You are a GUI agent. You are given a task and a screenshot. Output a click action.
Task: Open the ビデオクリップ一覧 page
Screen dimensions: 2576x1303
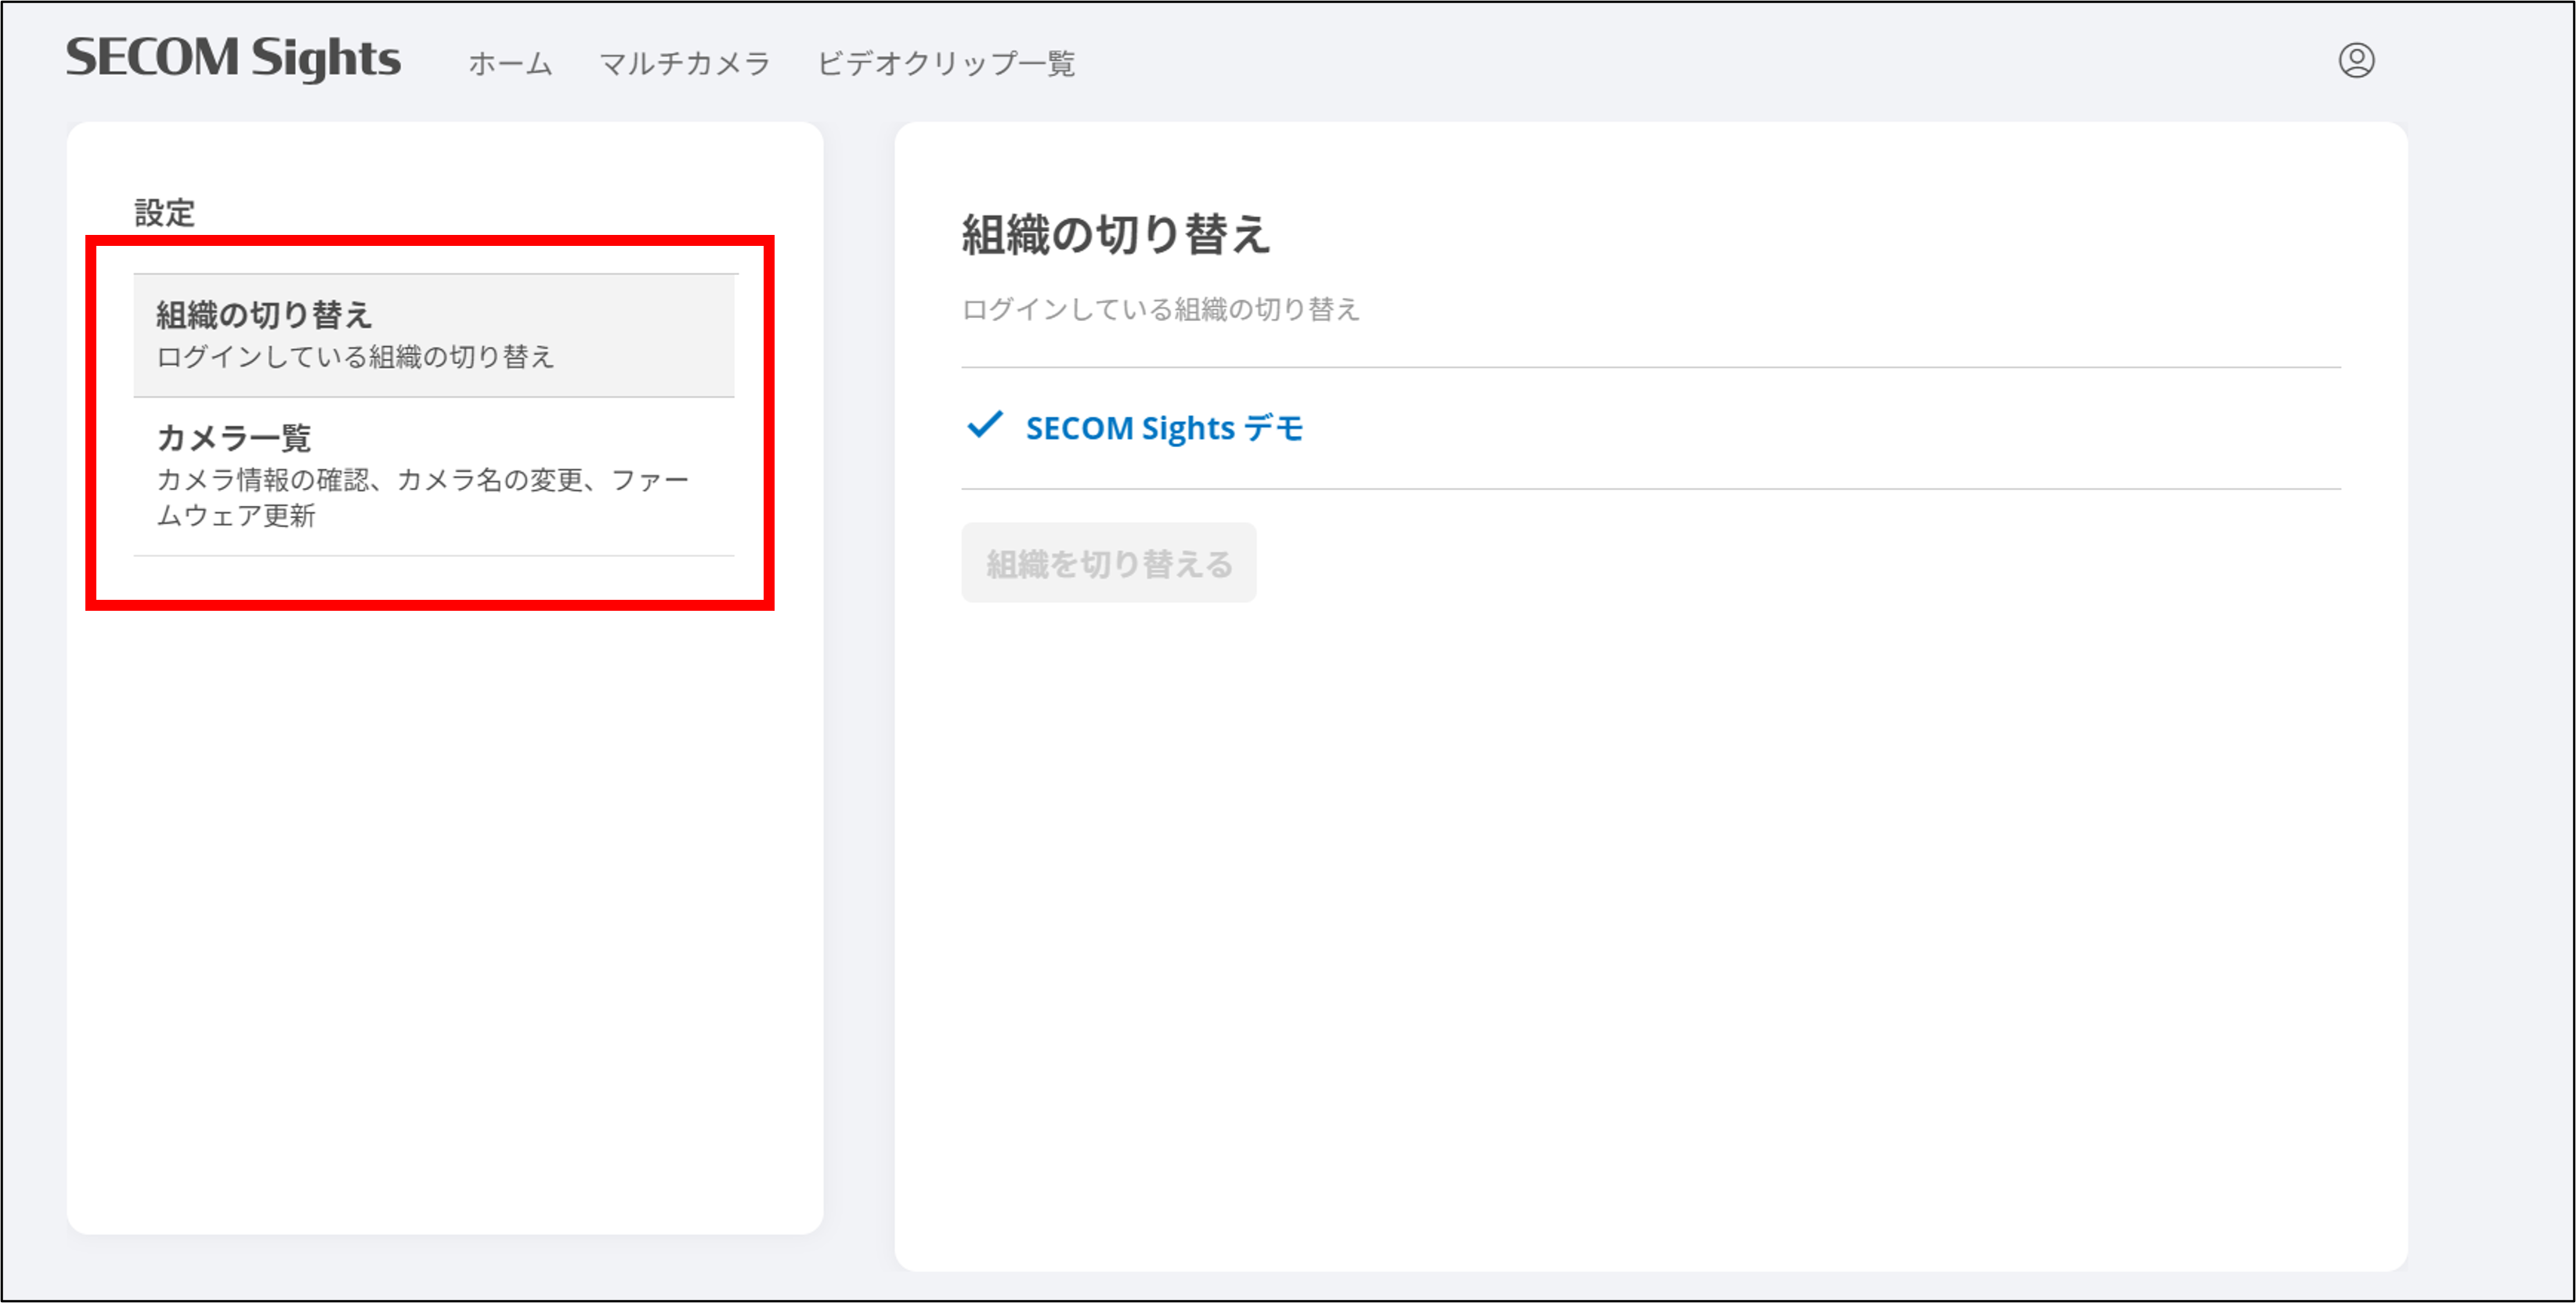946,64
